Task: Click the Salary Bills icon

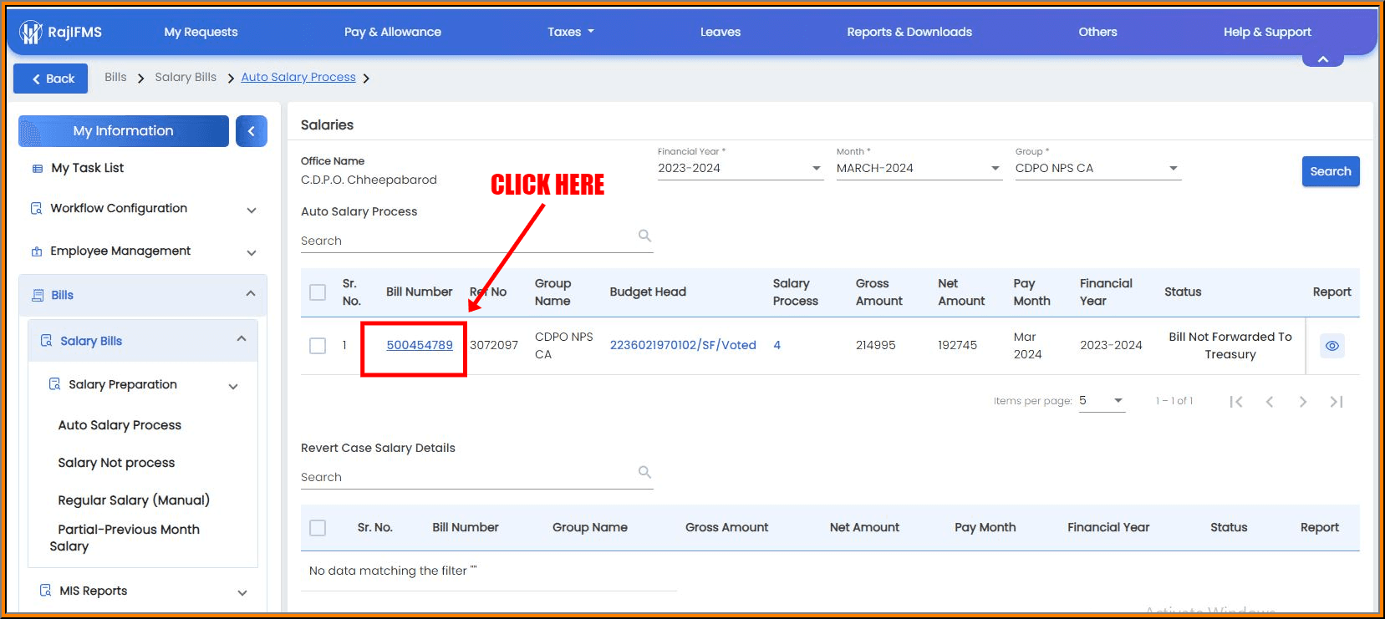Action: coord(47,341)
